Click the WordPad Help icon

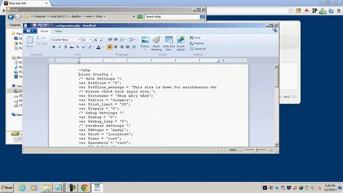click(x=275, y=31)
